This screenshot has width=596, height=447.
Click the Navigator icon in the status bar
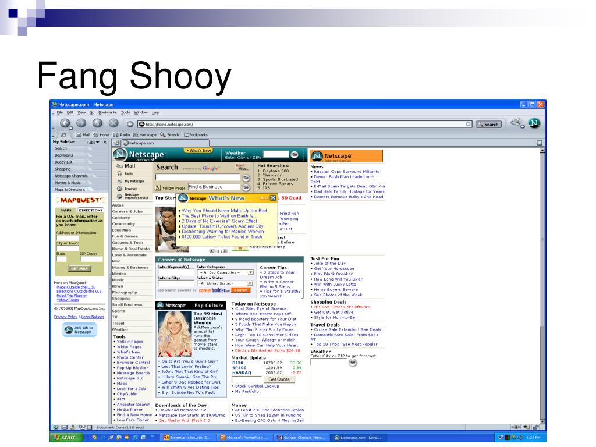[55, 427]
